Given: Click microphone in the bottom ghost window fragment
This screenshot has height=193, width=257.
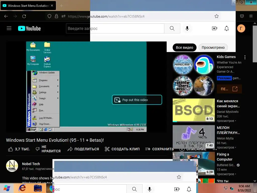Looking at the screenshot, I should [150, 189].
